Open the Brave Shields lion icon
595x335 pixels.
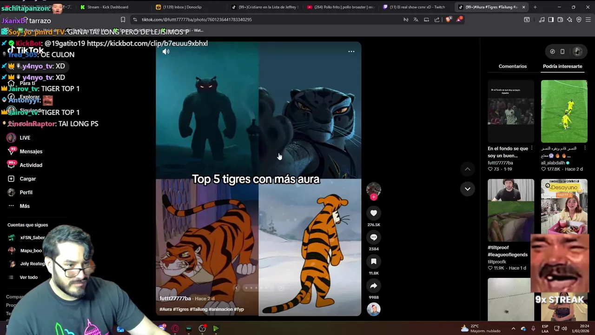[449, 20]
